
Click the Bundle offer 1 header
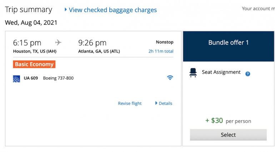(228, 43)
